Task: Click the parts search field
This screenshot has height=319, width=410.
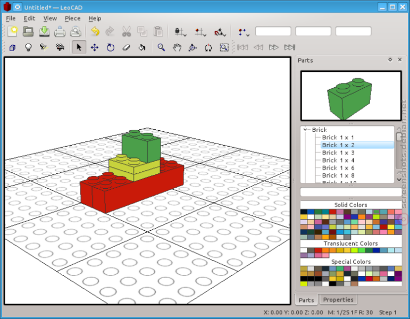Action: click(351, 192)
